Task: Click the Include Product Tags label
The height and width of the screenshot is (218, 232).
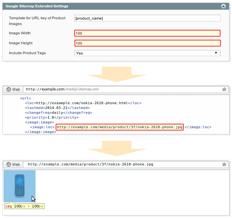Action: [27, 53]
